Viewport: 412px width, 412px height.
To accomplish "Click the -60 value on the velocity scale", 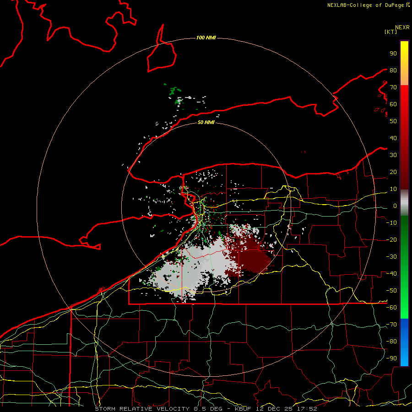I will pyautogui.click(x=391, y=308).
